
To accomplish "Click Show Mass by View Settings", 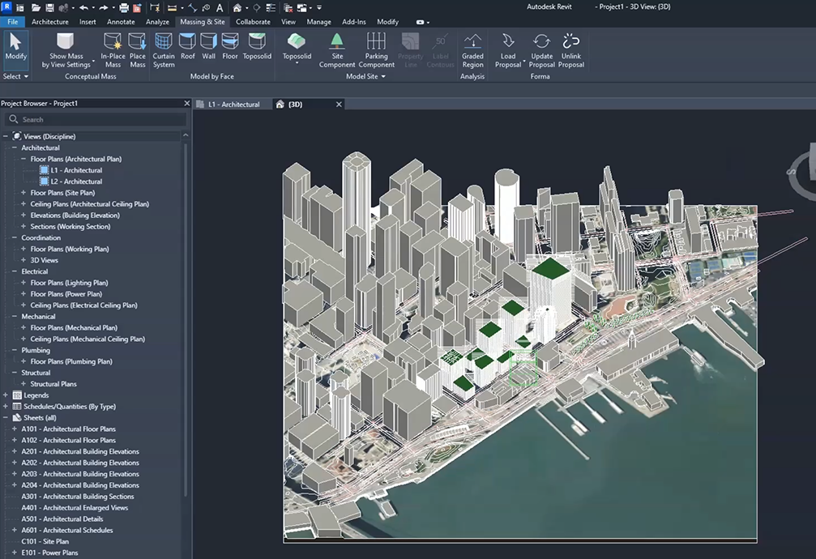I will pos(66,50).
